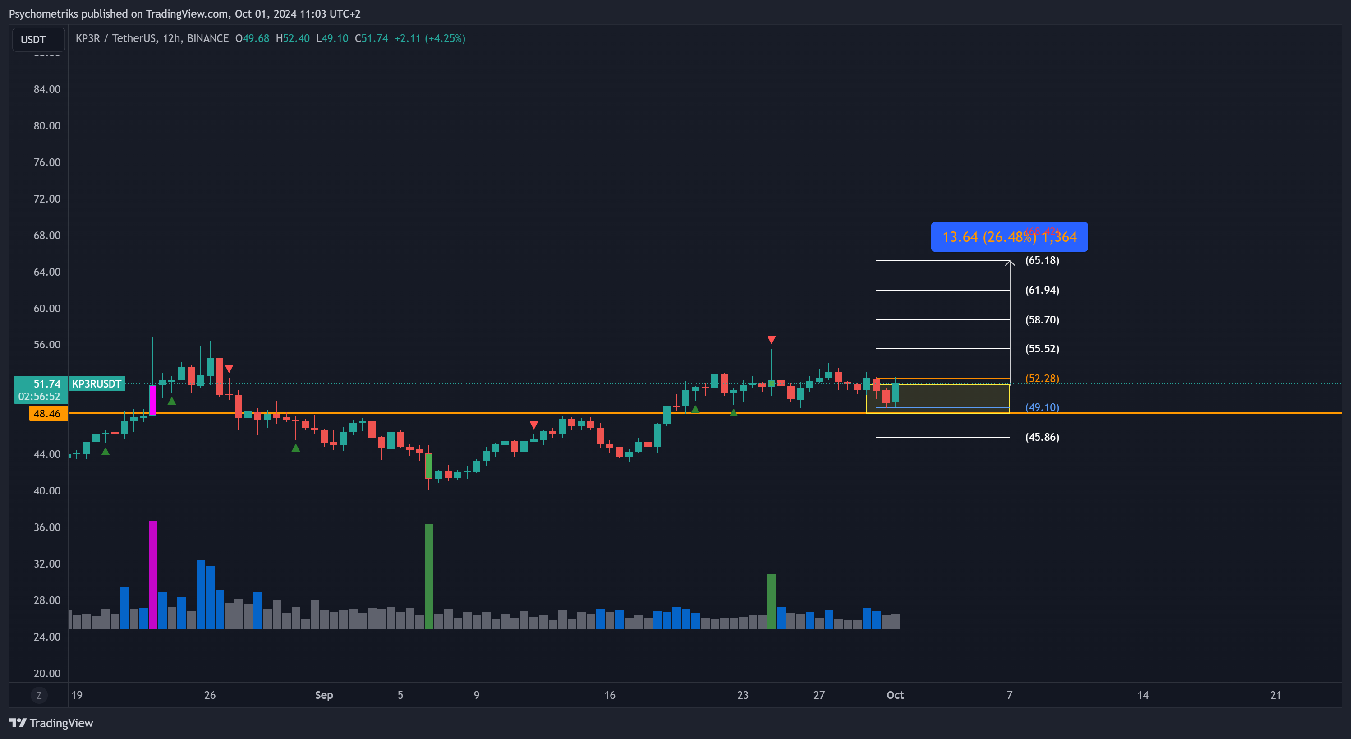Click the magenta candle near Aug 23
The width and height of the screenshot is (1351, 739).
[x=152, y=401]
